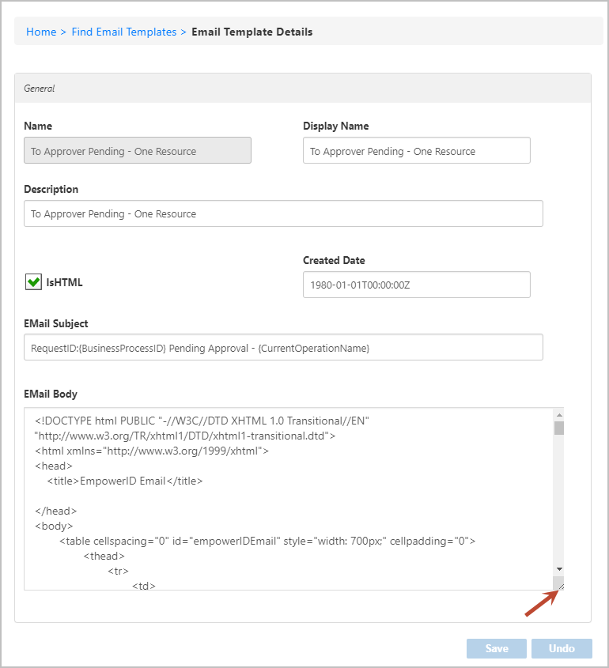This screenshot has width=609, height=668.
Task: Focus the EMail Subject input field
Action: click(x=283, y=348)
